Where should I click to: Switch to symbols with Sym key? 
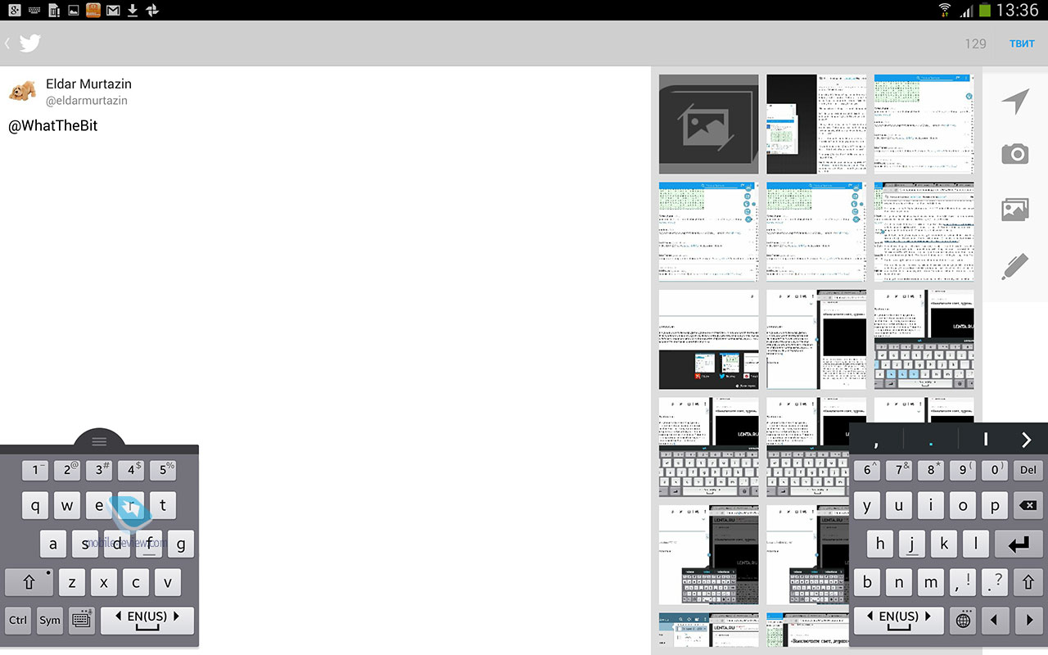pos(50,620)
